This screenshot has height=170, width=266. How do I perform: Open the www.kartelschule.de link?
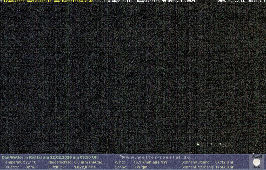(x=73, y=1)
